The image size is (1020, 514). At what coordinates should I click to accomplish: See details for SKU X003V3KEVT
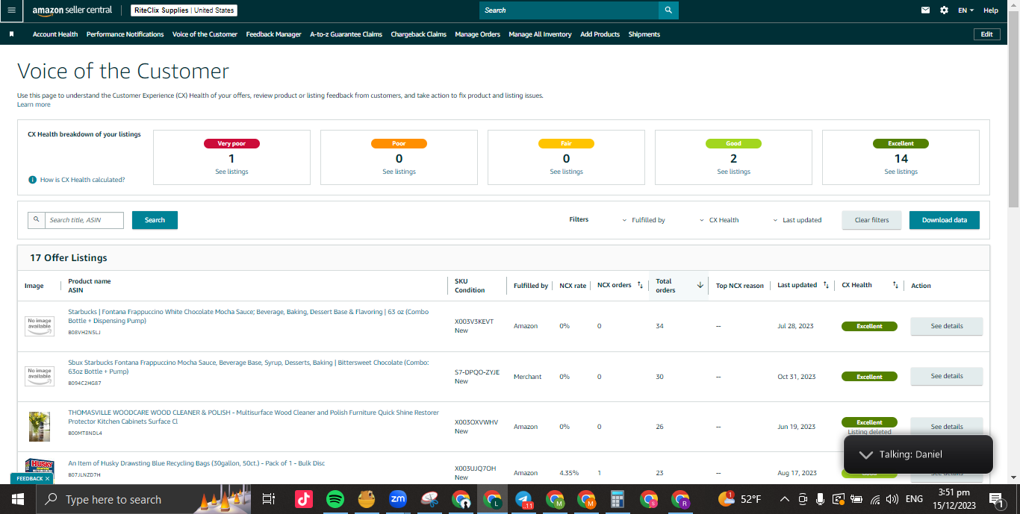pyautogui.click(x=946, y=326)
